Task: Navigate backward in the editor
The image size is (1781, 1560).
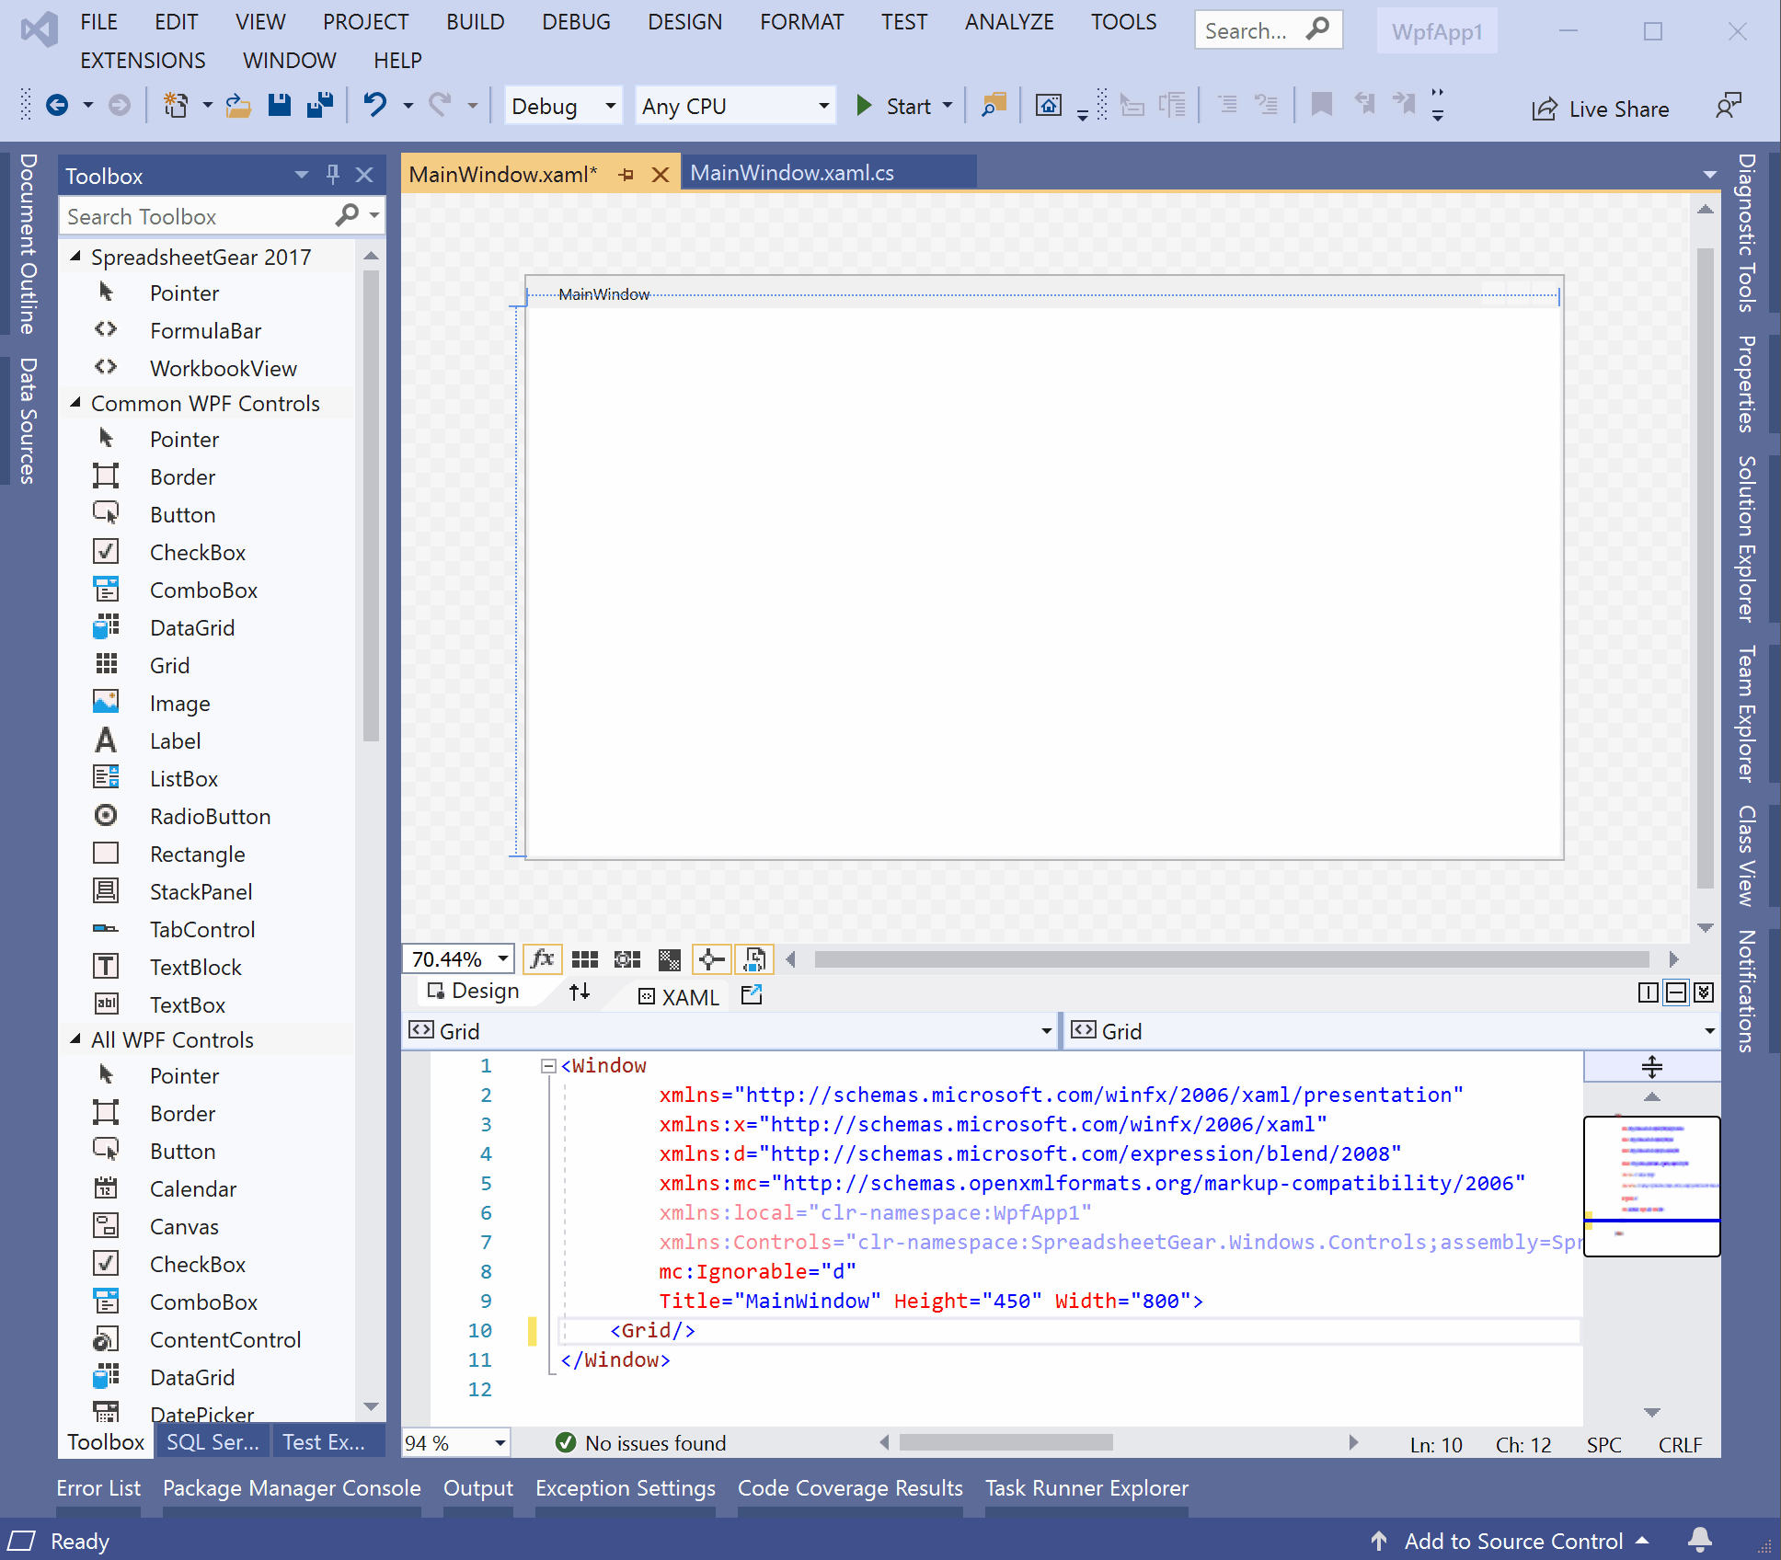Action: [58, 105]
